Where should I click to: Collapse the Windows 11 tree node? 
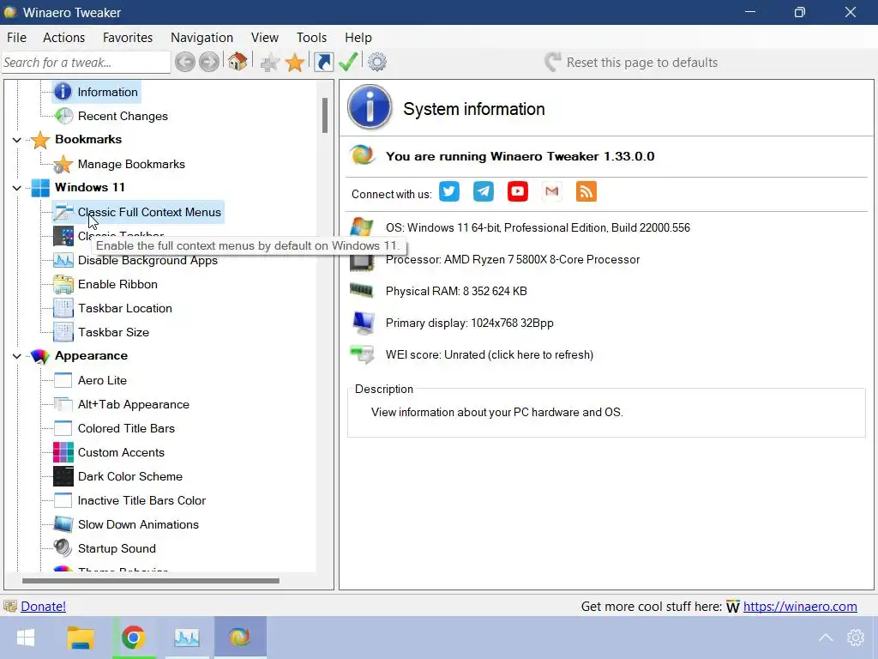[x=17, y=188]
